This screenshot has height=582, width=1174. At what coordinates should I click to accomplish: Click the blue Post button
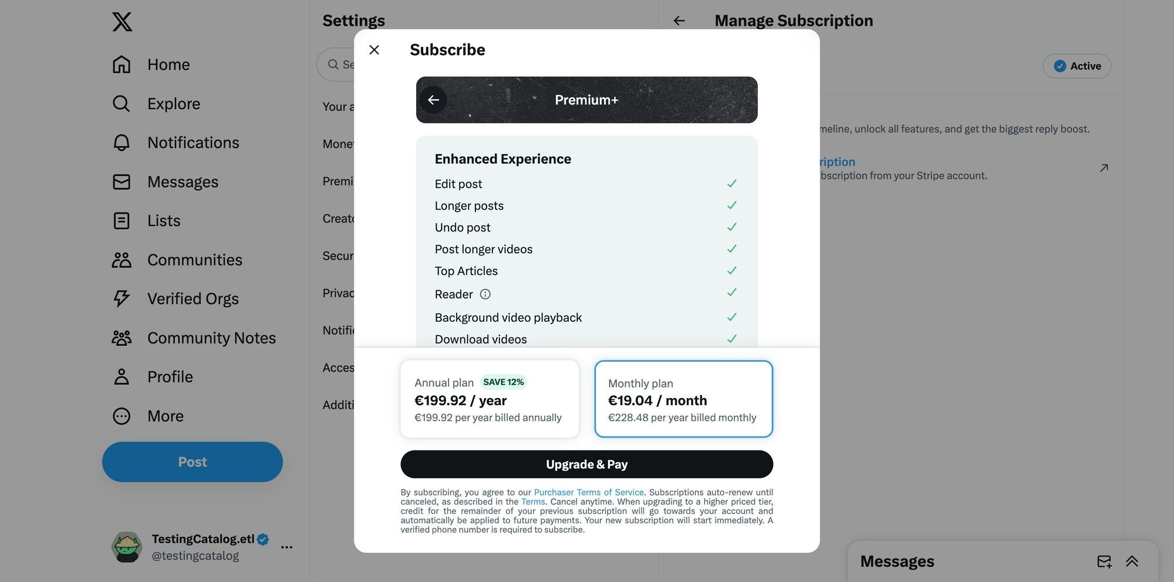(x=192, y=462)
